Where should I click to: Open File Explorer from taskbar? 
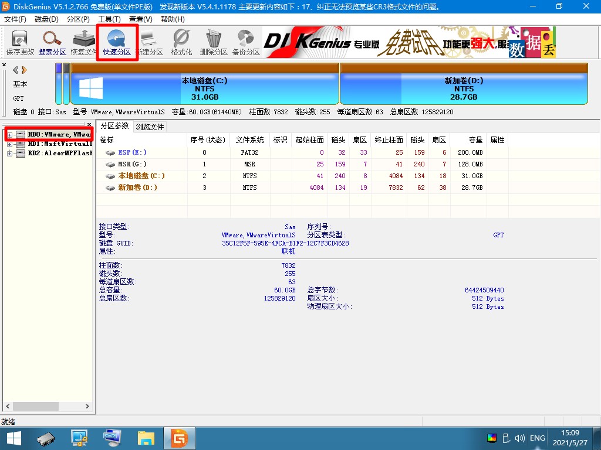[x=146, y=438]
